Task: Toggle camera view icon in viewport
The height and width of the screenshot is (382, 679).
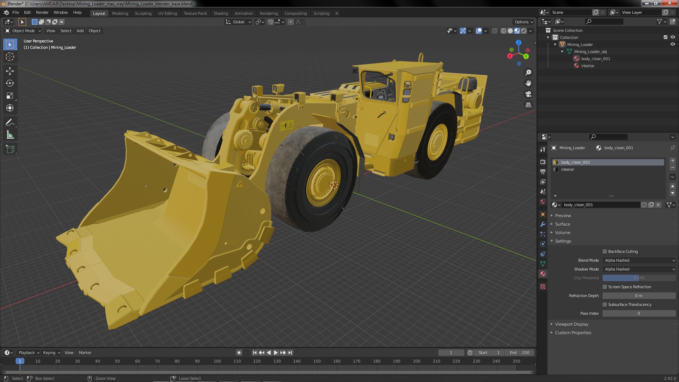Action: [x=528, y=94]
